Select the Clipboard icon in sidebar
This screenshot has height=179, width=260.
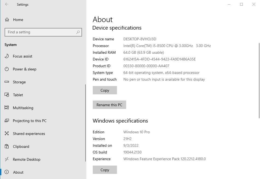click(x=7, y=146)
